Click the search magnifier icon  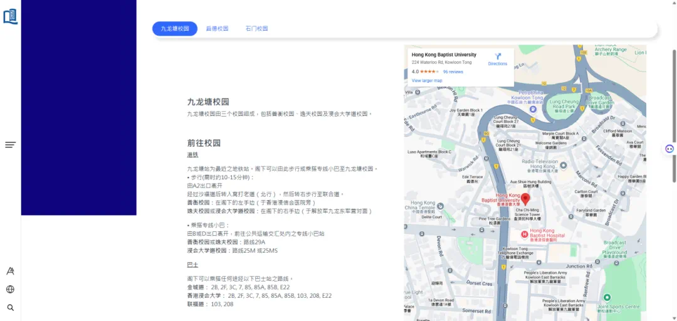click(x=10, y=308)
